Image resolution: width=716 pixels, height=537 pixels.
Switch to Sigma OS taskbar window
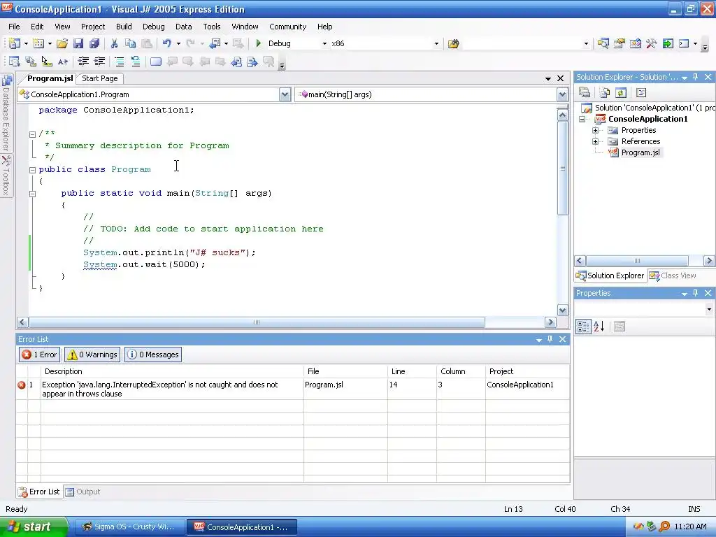[129, 527]
